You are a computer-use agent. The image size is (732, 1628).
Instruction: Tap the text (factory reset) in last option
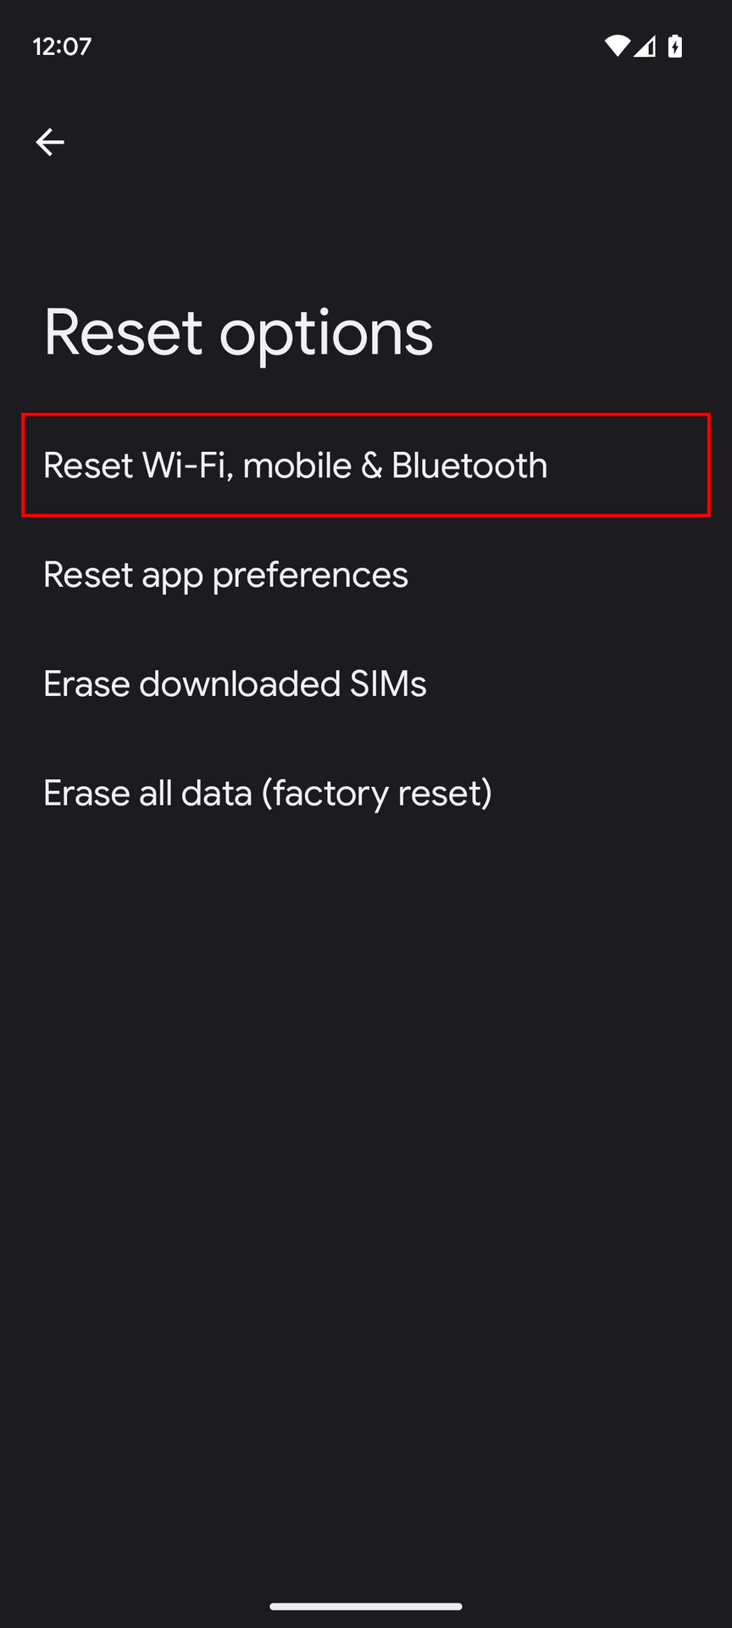coord(377,794)
